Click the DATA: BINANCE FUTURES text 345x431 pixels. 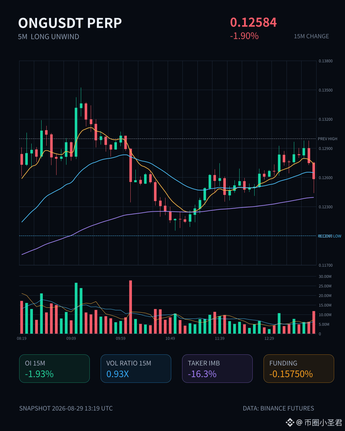click(x=279, y=408)
